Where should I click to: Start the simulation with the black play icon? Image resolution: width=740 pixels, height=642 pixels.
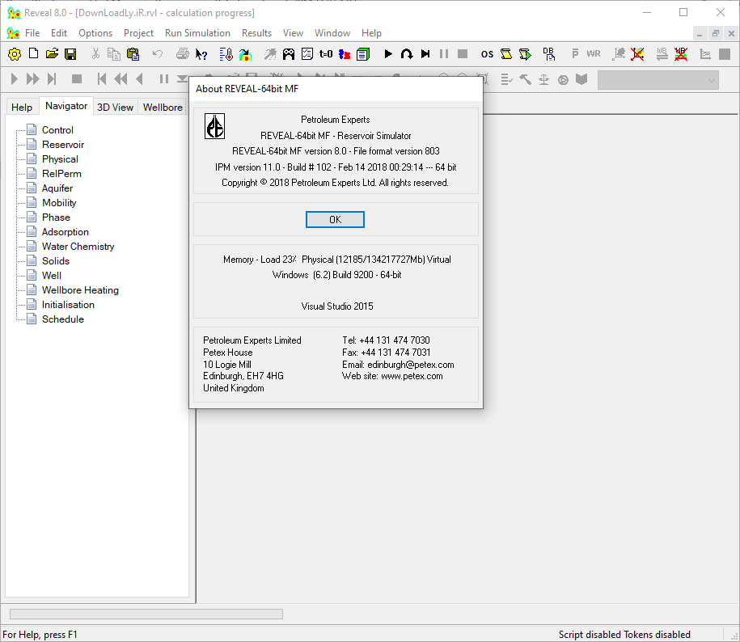(388, 54)
